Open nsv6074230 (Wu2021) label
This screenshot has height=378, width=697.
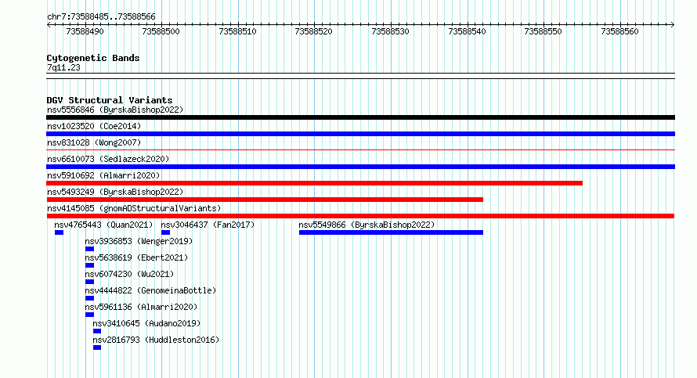click(129, 274)
